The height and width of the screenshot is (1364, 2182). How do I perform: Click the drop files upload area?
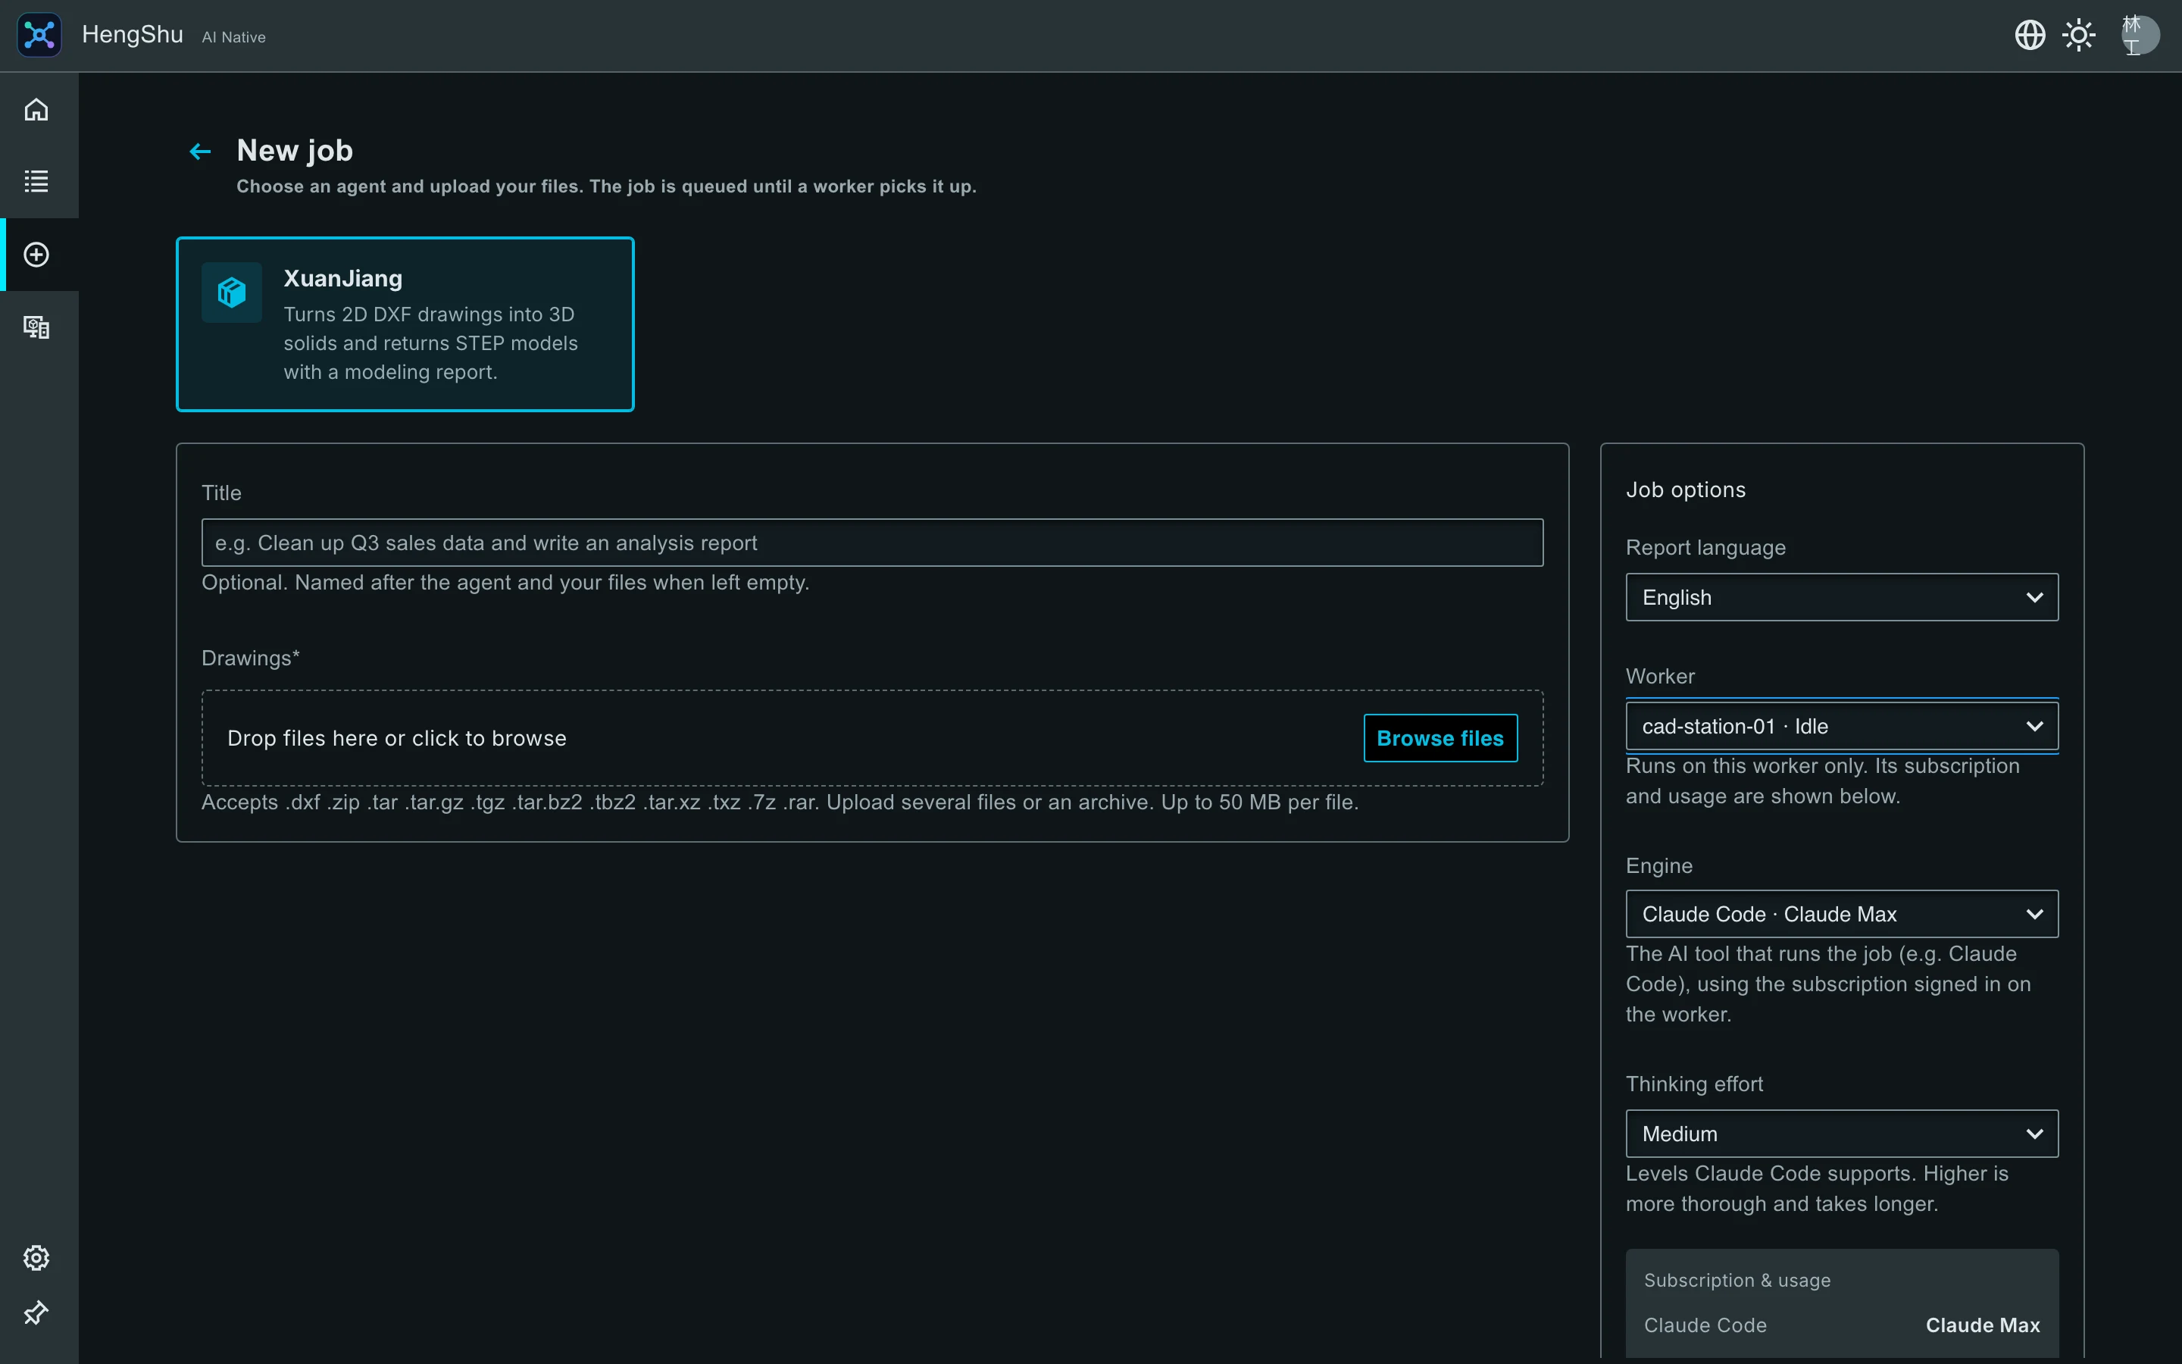[x=872, y=738]
